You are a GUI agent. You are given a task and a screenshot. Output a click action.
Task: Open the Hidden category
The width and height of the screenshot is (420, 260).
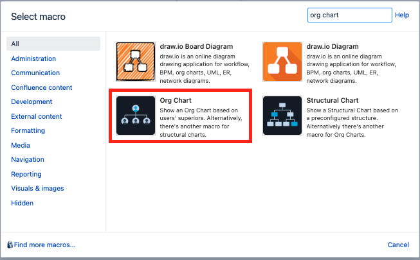[x=23, y=203]
